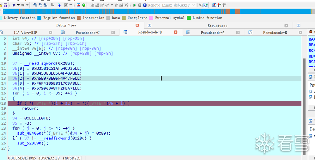Image resolution: width=315 pixels, height=160 pixels.
Task: Switch to the Debug View tab
Action: [x=66, y=25]
